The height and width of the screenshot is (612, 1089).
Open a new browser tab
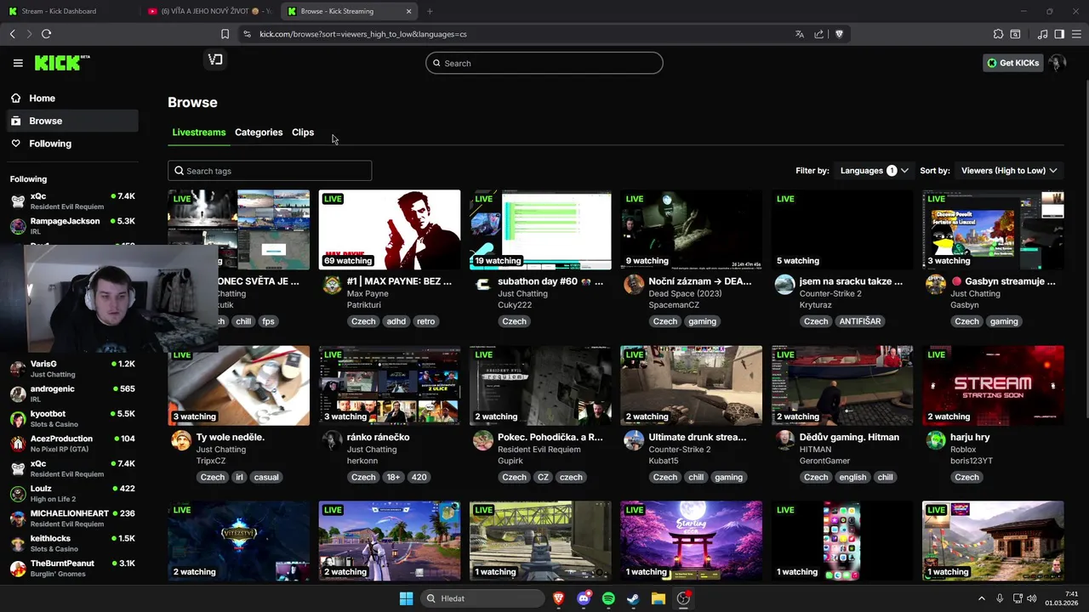[430, 11]
